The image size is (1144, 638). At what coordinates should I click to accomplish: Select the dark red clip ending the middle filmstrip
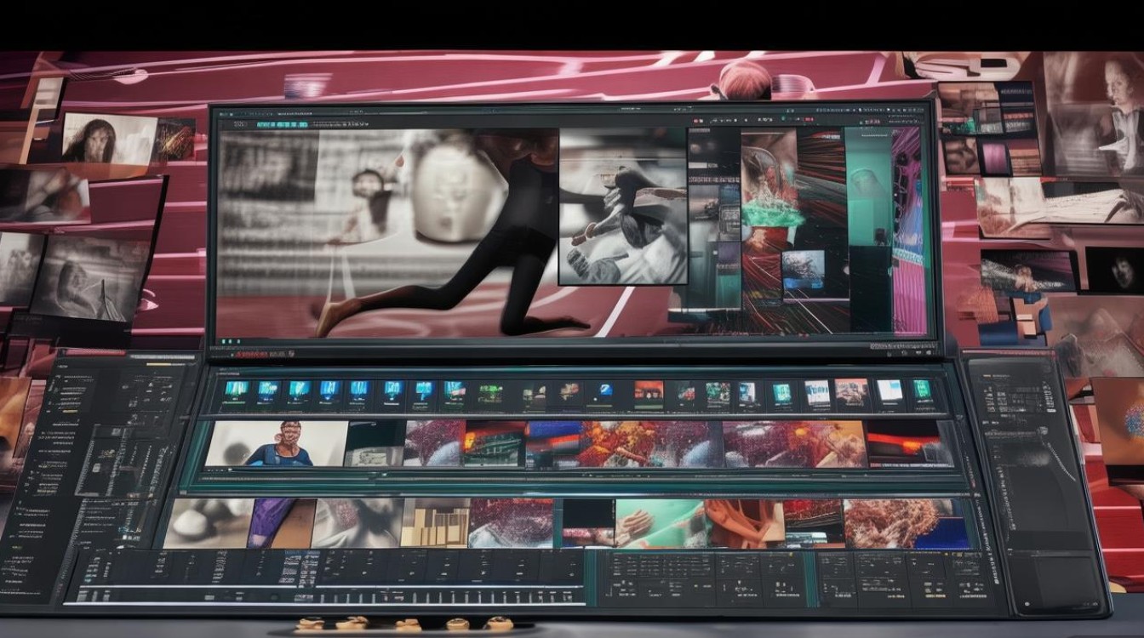[x=909, y=444]
